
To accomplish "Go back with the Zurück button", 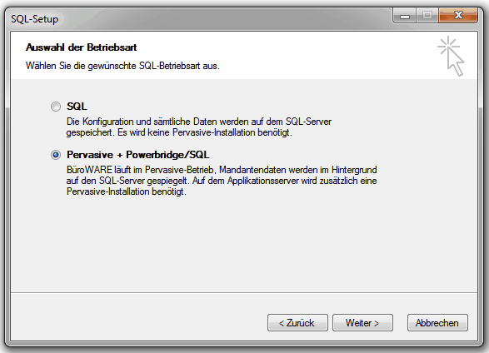I will tap(297, 322).
